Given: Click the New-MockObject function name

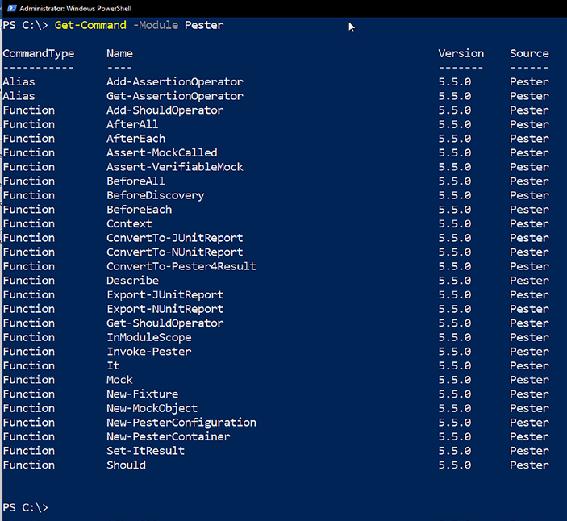Looking at the screenshot, I should click(x=152, y=408).
